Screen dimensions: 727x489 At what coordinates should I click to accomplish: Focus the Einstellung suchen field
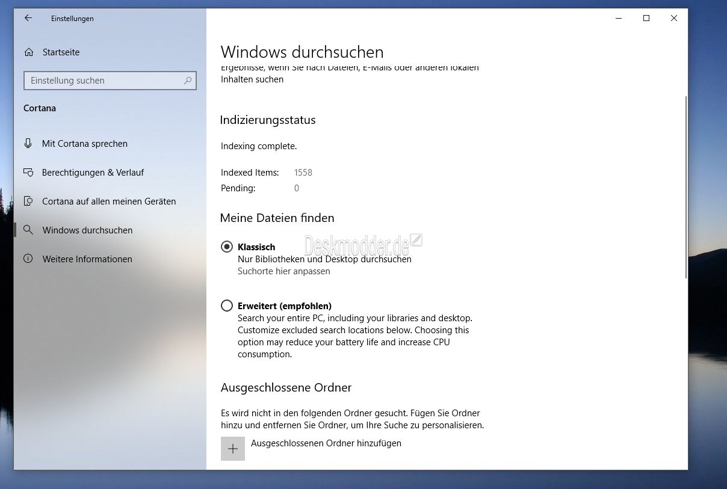tap(110, 80)
